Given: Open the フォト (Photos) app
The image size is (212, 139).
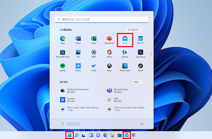Looking at the screenshot, I should [x=78, y=54].
